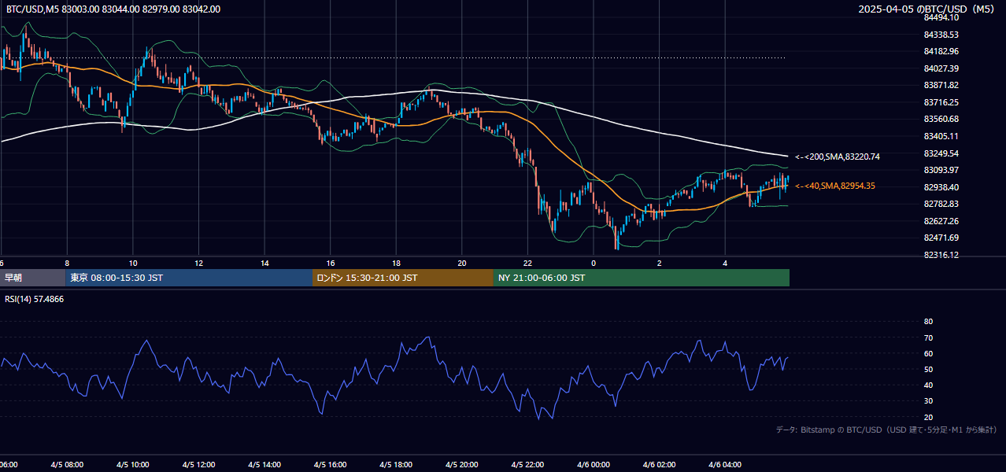Click price axis value 82938.40
Screen dimensions: 1006x472
tap(941, 187)
